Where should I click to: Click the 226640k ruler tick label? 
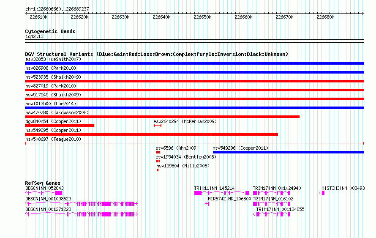pyautogui.click(x=162, y=17)
